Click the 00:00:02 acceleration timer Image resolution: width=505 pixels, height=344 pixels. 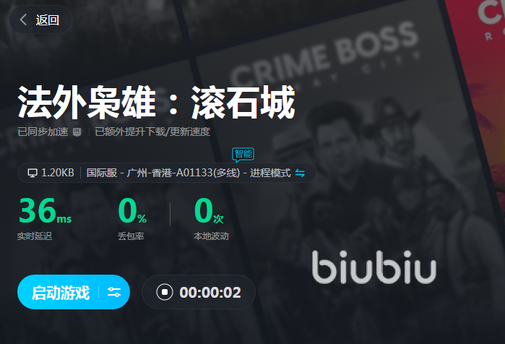pos(210,293)
